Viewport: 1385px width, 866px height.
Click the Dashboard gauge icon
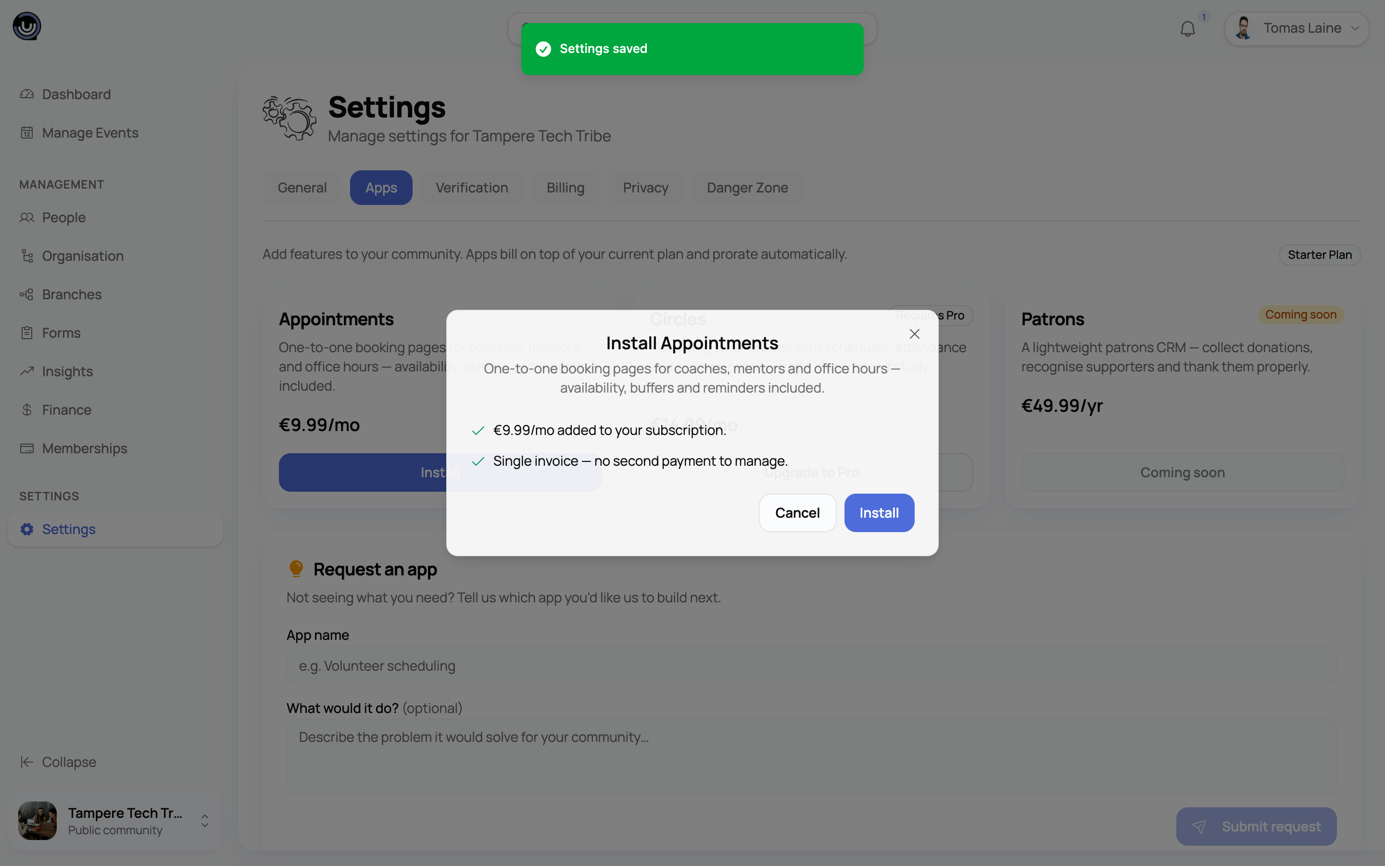27,94
